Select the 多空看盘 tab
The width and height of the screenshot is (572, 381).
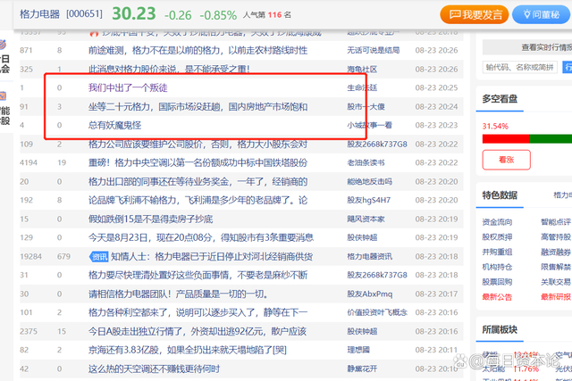[x=500, y=99]
